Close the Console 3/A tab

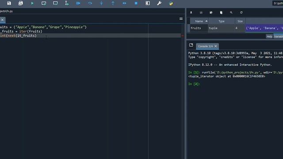216,46
